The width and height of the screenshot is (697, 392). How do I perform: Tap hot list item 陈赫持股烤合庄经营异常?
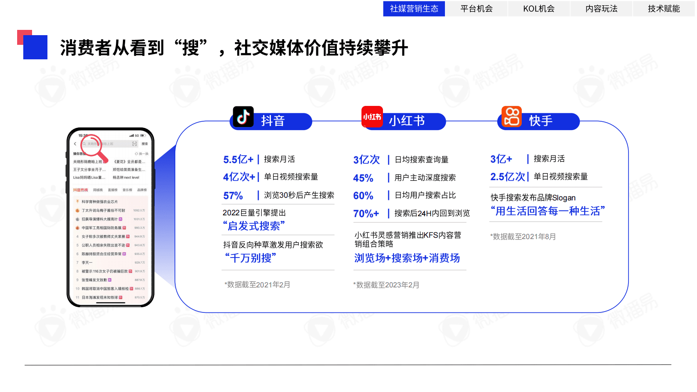click(101, 254)
